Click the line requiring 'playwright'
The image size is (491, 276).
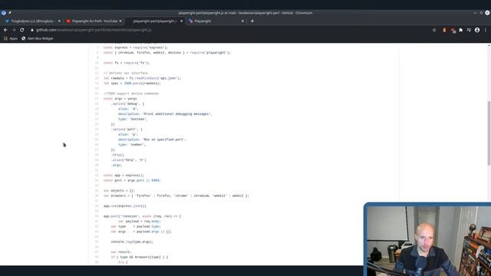pos(167,53)
